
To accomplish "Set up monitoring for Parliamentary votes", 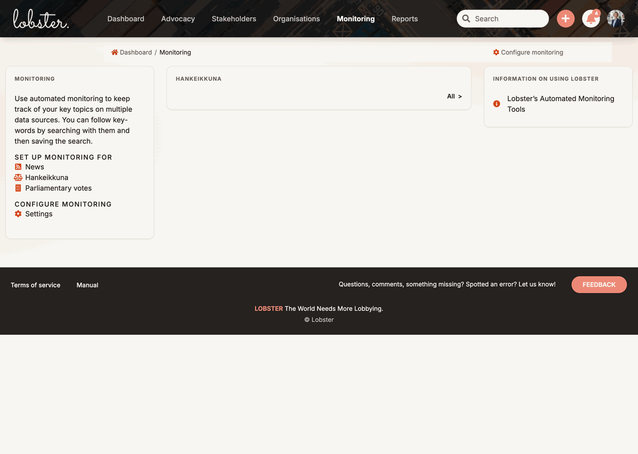I will (x=58, y=188).
